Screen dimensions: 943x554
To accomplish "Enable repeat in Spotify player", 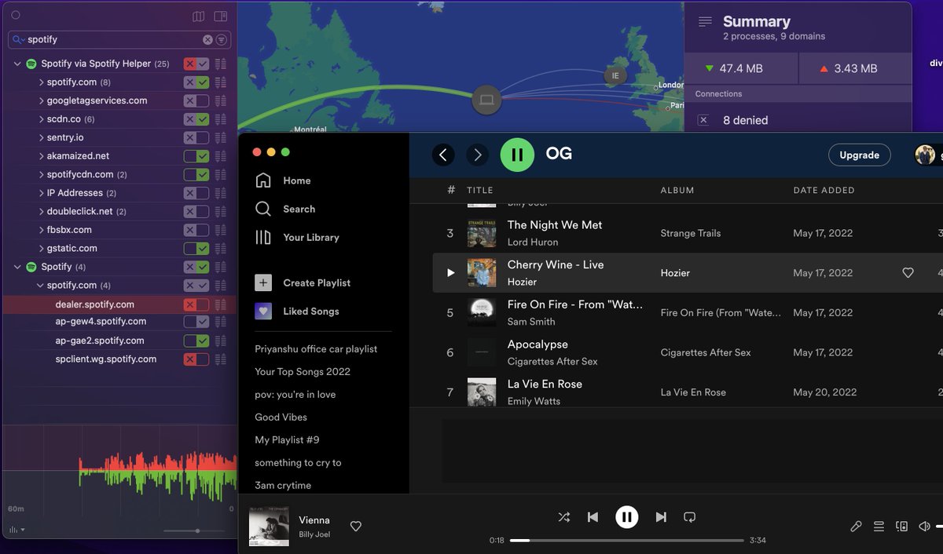I will [690, 517].
